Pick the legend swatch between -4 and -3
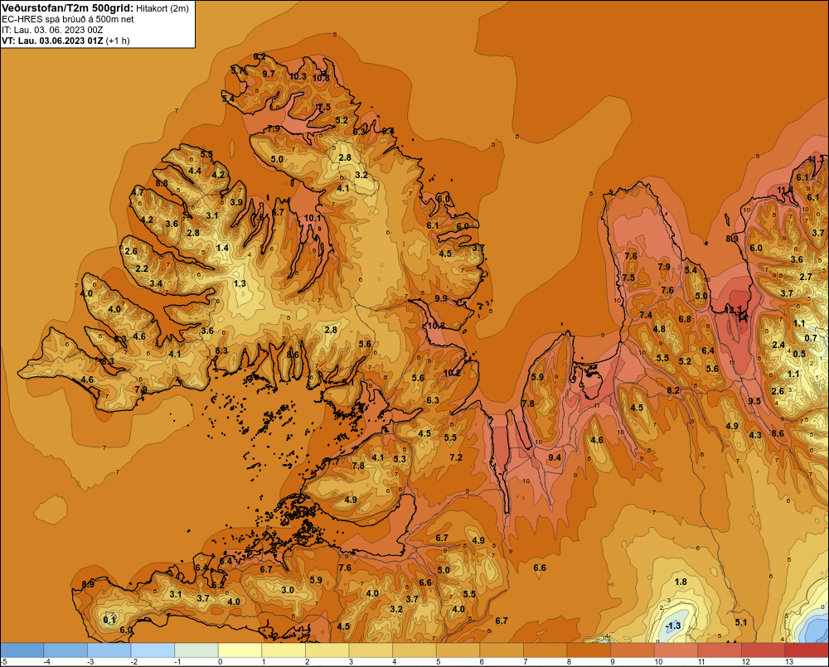829x667 pixels. 65,650
